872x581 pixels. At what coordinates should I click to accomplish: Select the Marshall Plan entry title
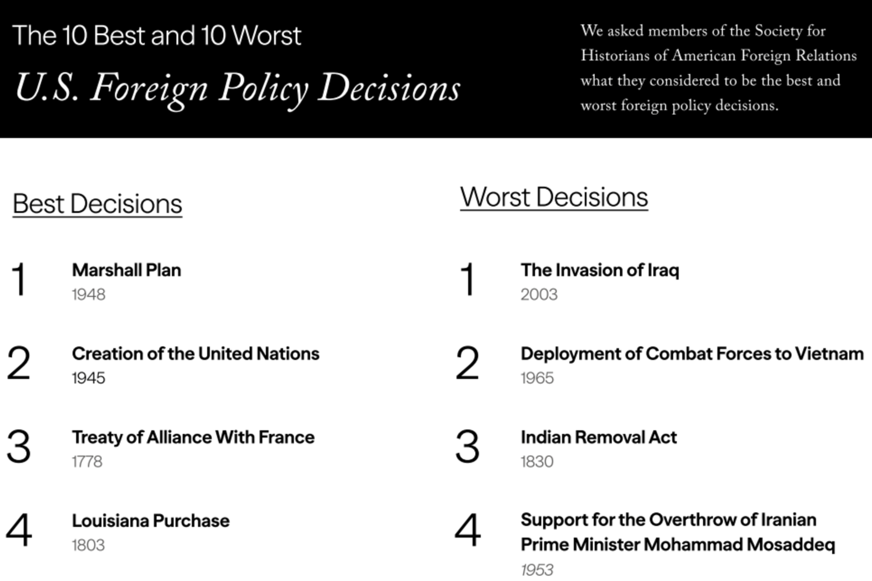click(x=126, y=270)
